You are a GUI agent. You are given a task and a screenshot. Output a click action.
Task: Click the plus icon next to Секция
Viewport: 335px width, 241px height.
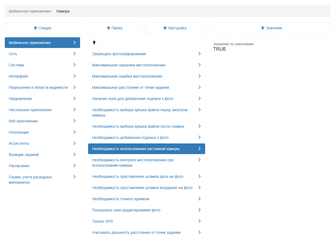(x=35, y=28)
